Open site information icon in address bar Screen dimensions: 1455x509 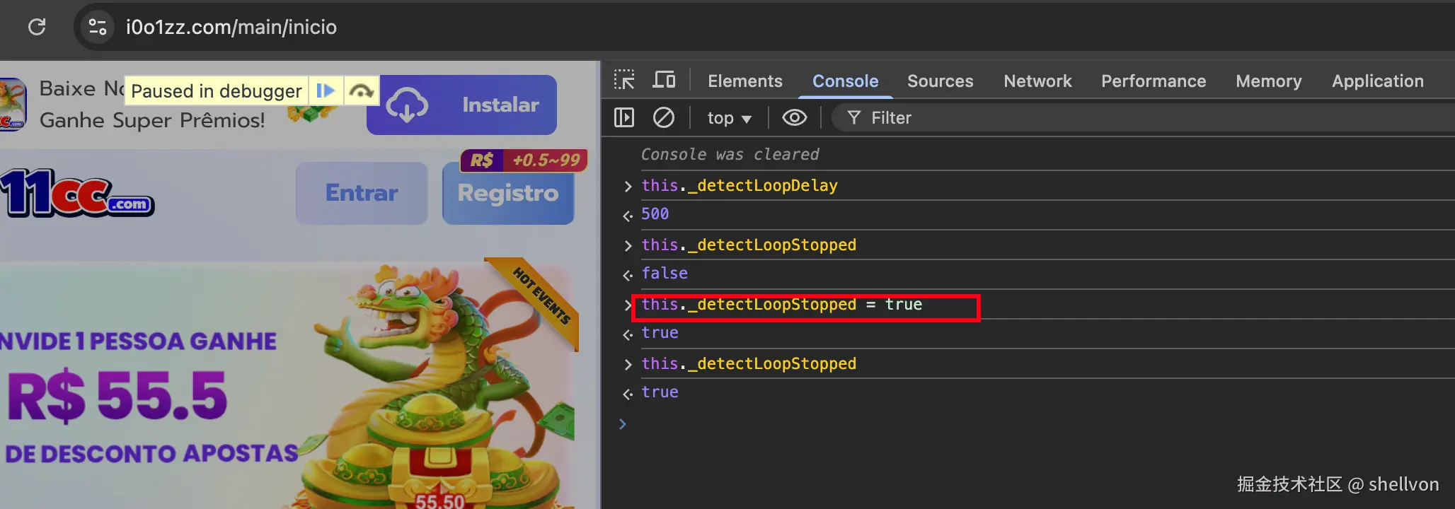tap(98, 27)
